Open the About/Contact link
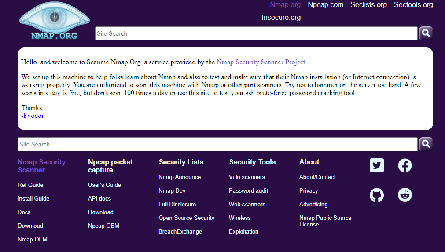 [x=317, y=177]
